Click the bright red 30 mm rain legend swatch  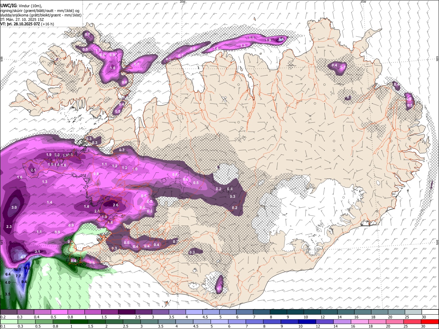(x=430, y=321)
